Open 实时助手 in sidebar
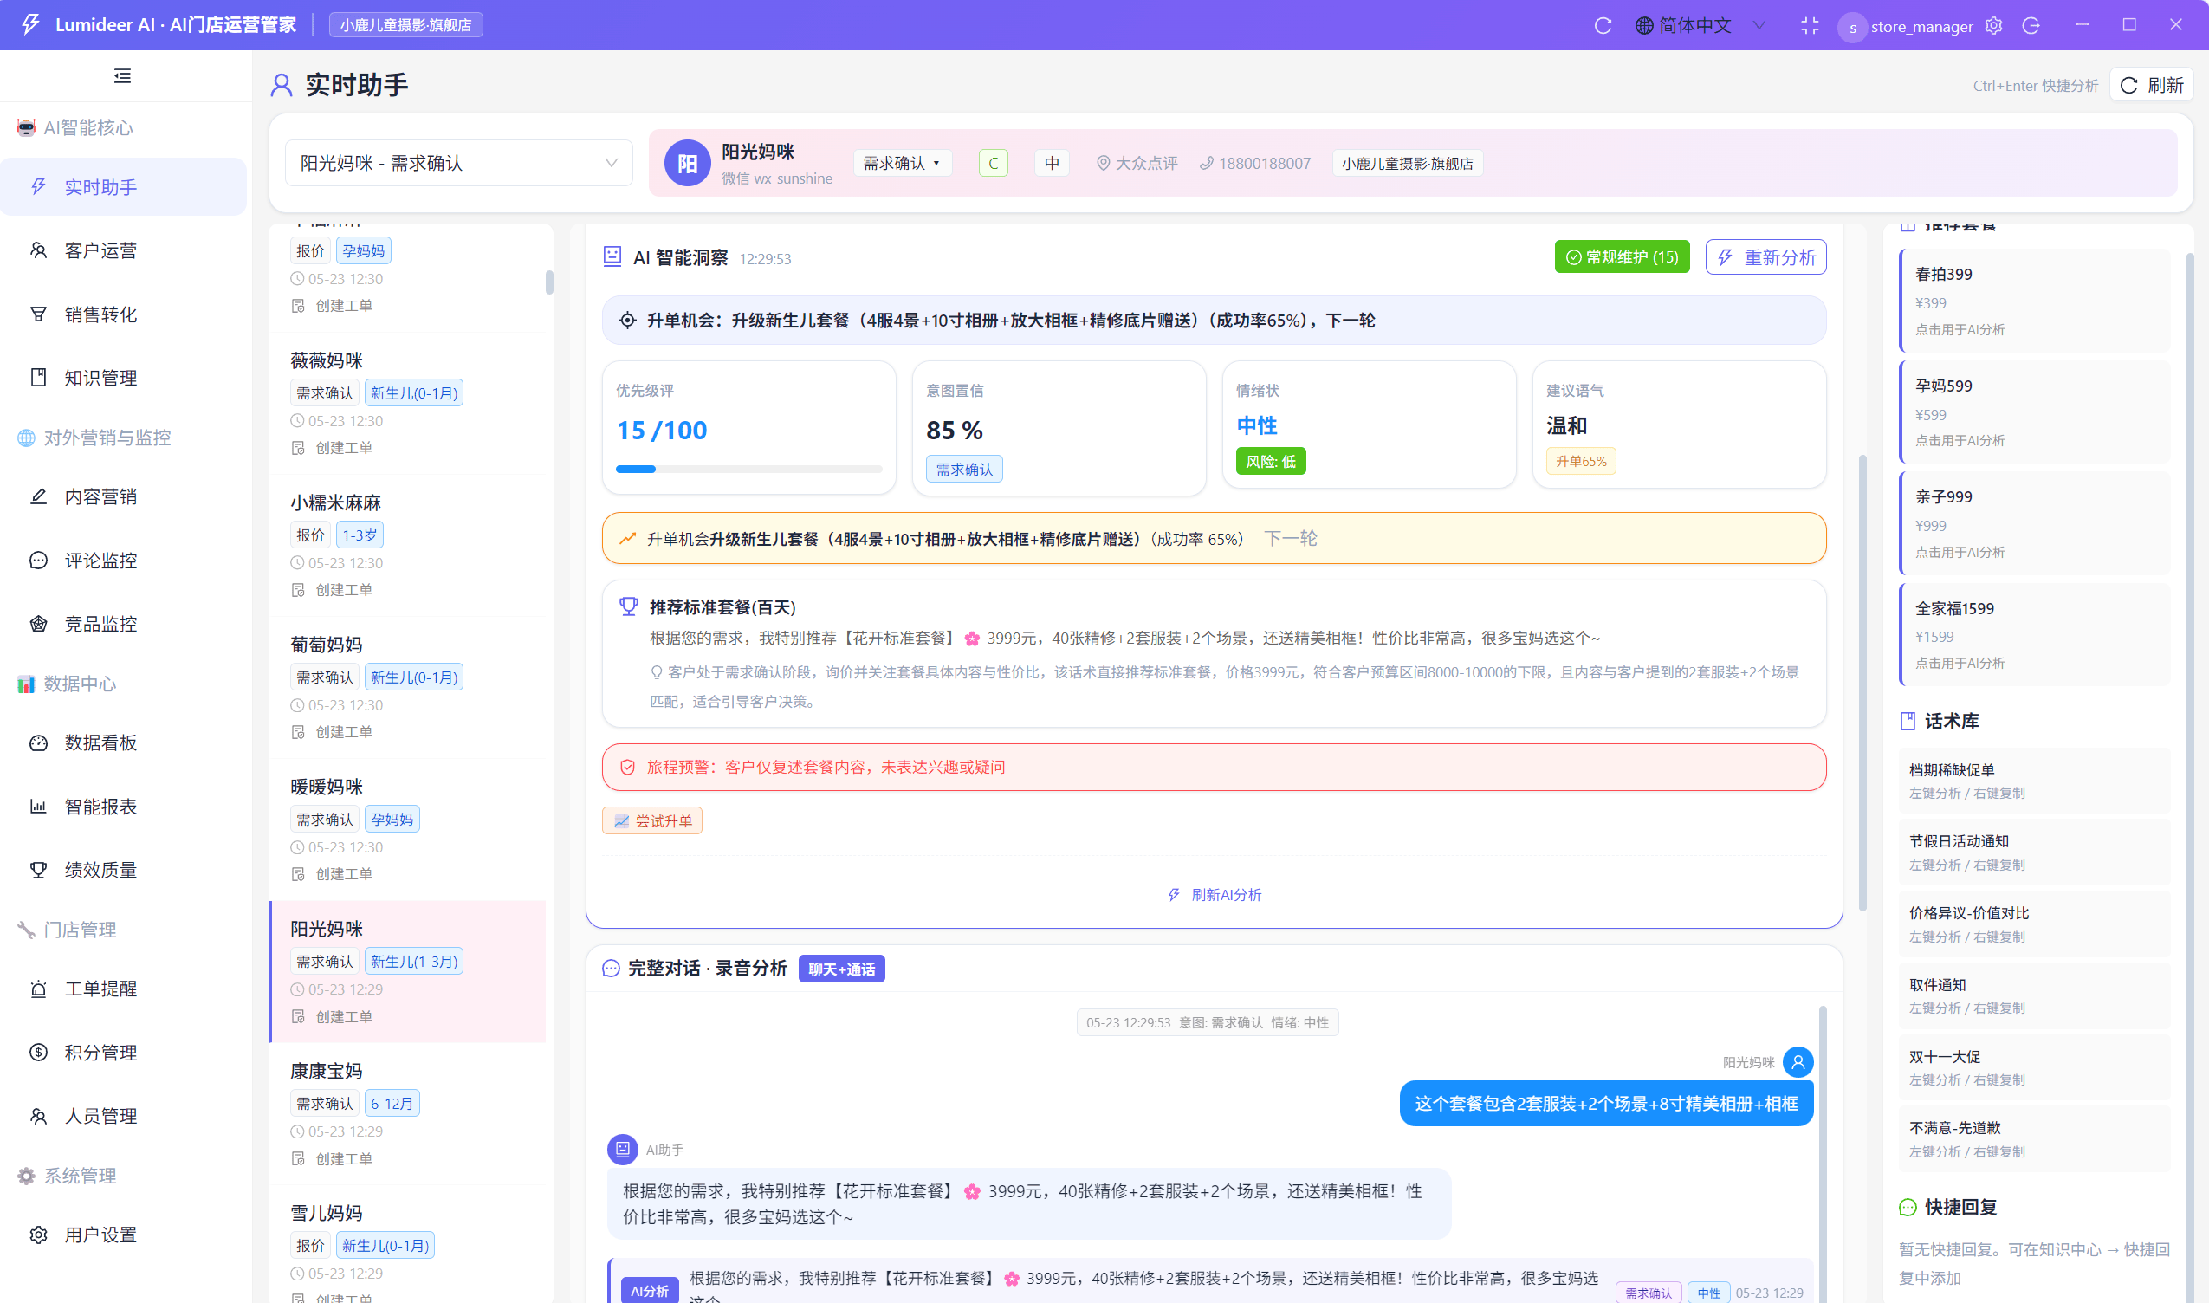The image size is (2209, 1303). [123, 187]
